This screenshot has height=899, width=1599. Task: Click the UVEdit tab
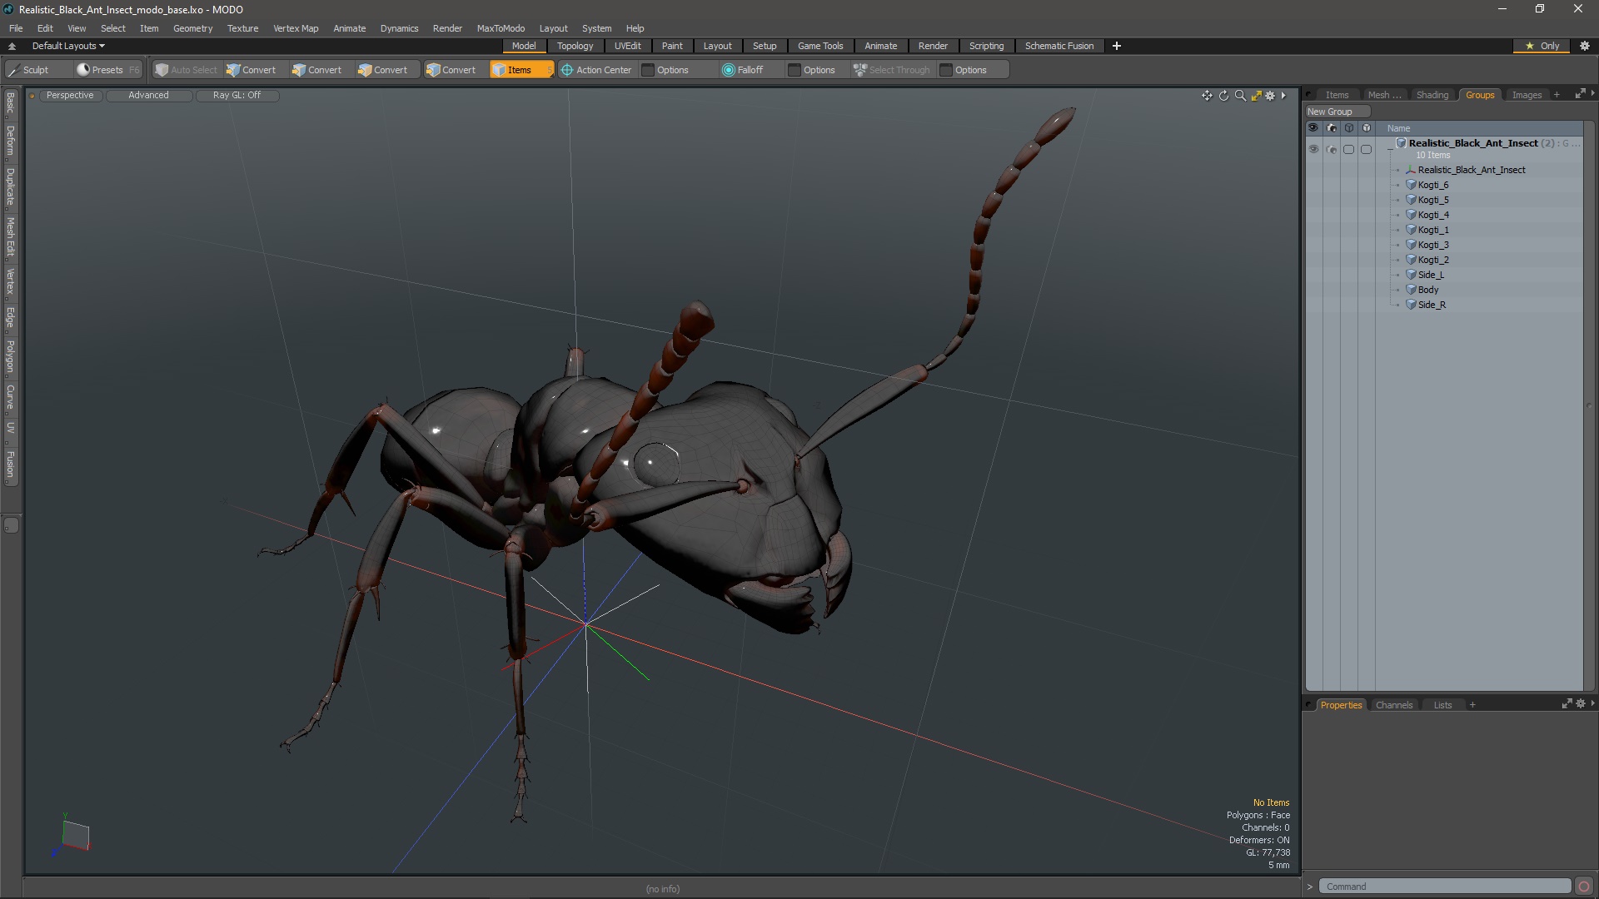click(627, 45)
